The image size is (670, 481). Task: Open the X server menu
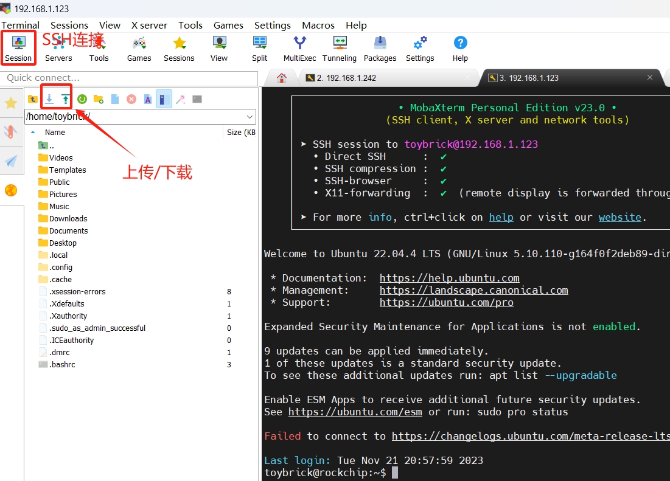pos(149,25)
